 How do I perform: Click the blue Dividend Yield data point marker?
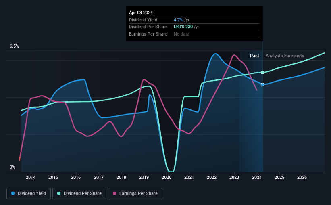click(262, 84)
